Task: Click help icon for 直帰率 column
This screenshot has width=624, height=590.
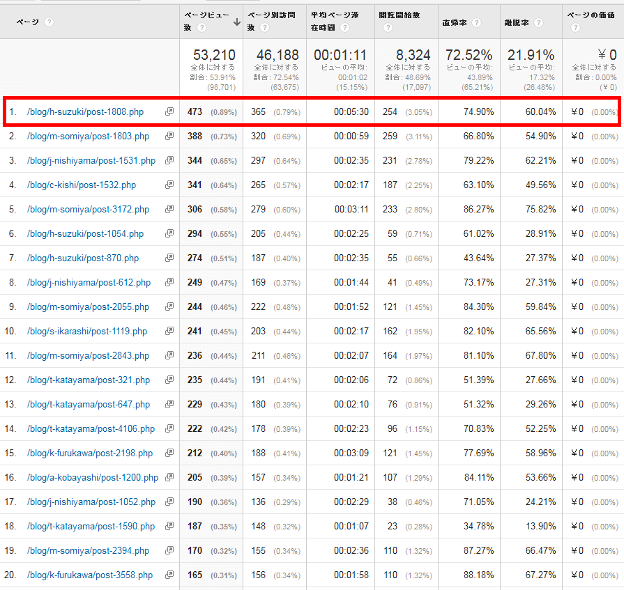Action: pos(477,22)
